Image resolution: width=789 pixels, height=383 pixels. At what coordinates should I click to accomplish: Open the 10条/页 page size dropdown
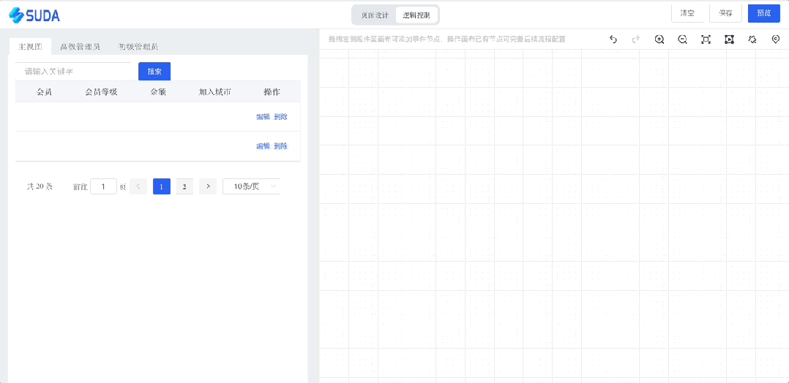[251, 186]
